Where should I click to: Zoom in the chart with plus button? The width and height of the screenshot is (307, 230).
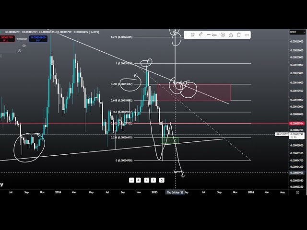138,180
